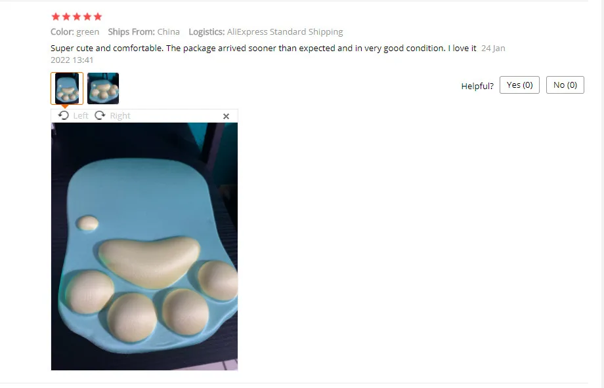The image size is (604, 388).
Task: Vote No (0) on review helpfulness
Action: [565, 85]
